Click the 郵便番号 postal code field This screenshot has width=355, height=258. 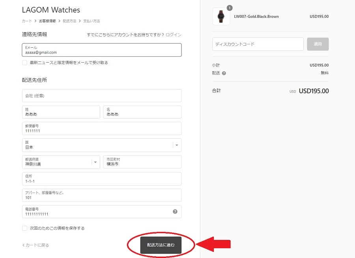[x=102, y=128]
